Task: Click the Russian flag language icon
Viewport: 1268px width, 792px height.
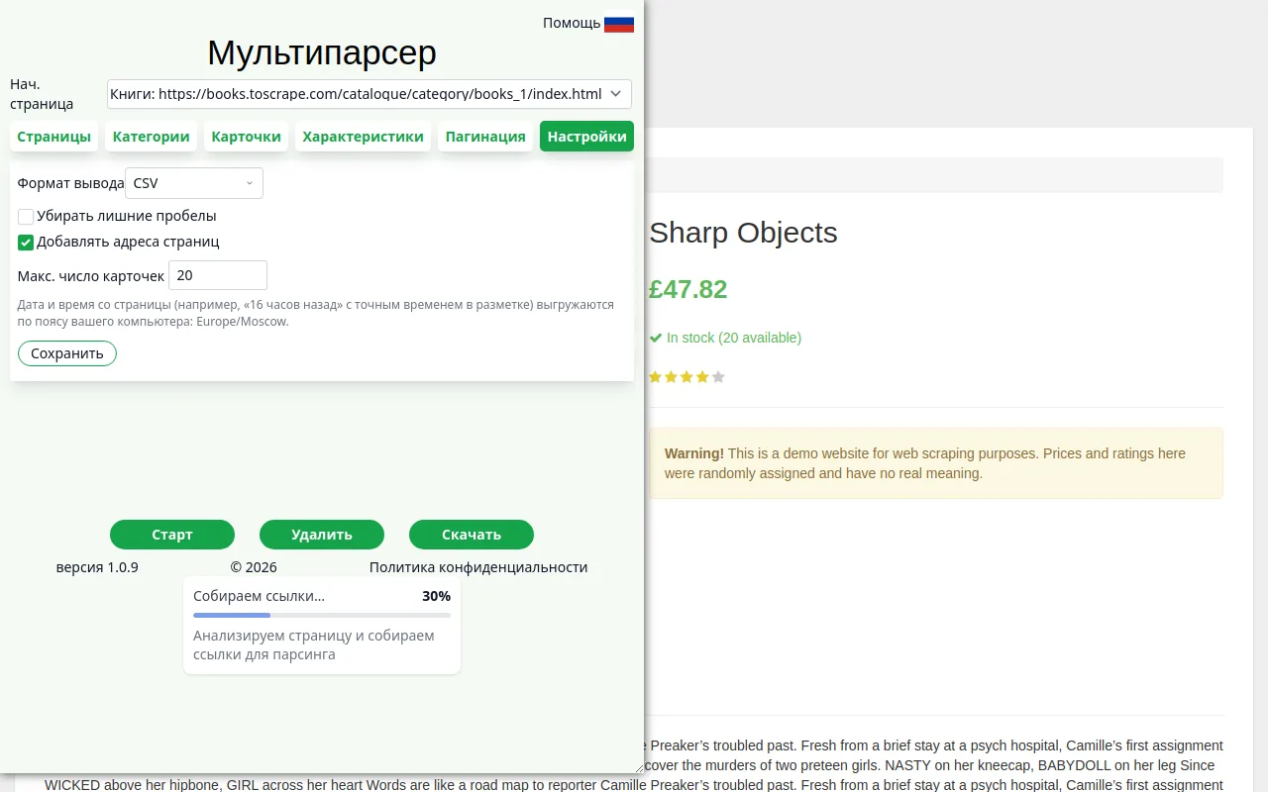Action: [x=619, y=23]
